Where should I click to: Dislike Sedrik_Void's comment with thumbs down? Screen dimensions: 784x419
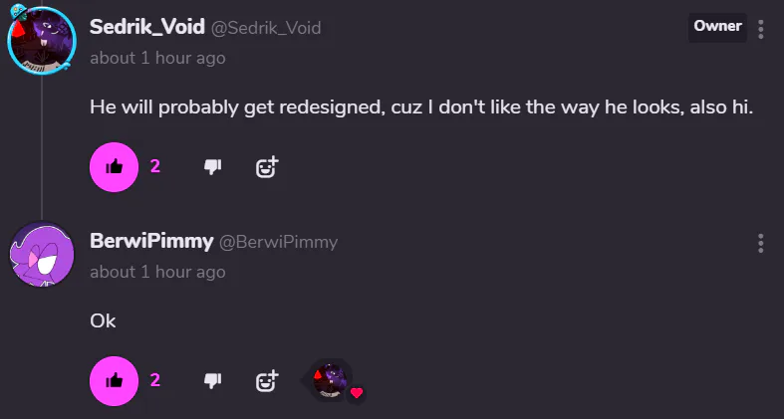click(x=212, y=167)
